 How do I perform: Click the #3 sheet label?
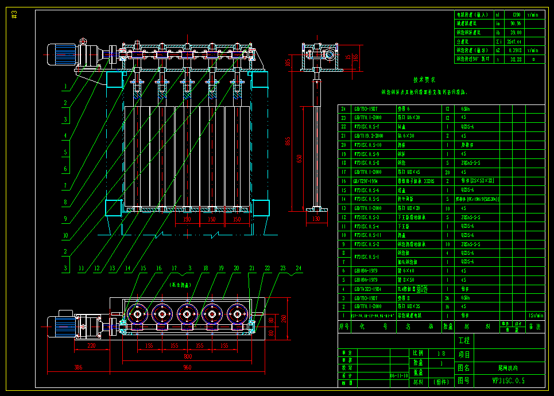pos(14,14)
